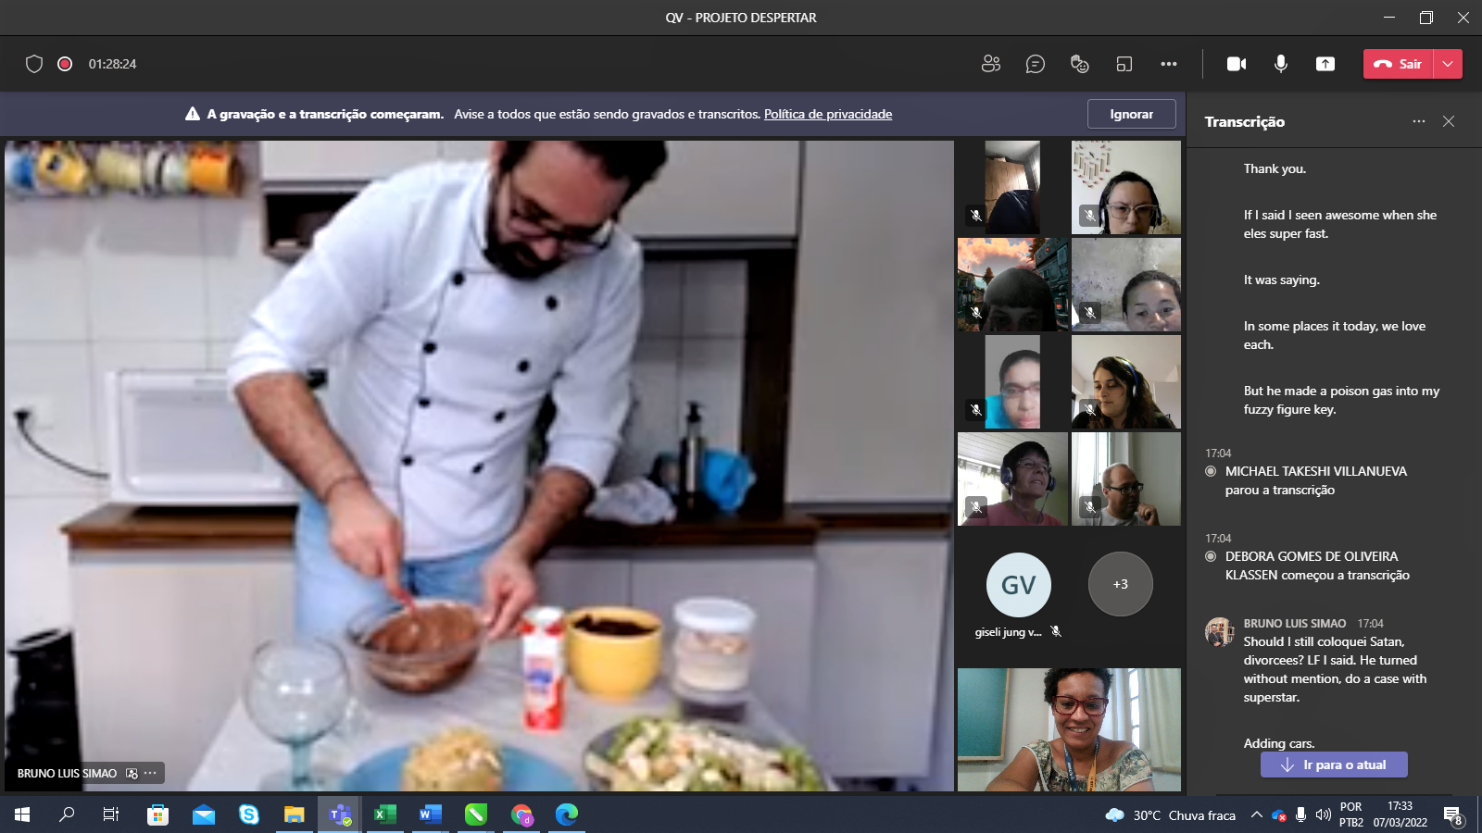Open more actions menu in meeting toolbar
1482x833 pixels.
(1168, 64)
